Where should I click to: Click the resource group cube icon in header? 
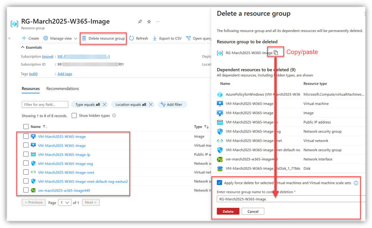point(15,24)
